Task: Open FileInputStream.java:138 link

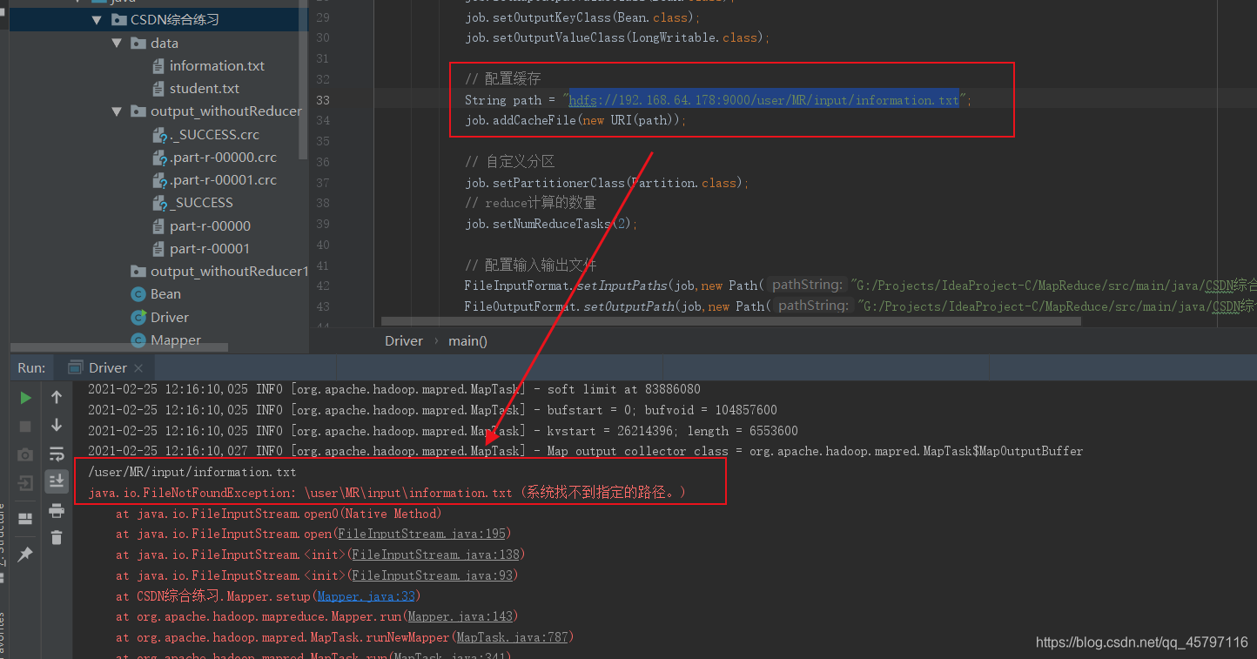Action: pos(436,555)
